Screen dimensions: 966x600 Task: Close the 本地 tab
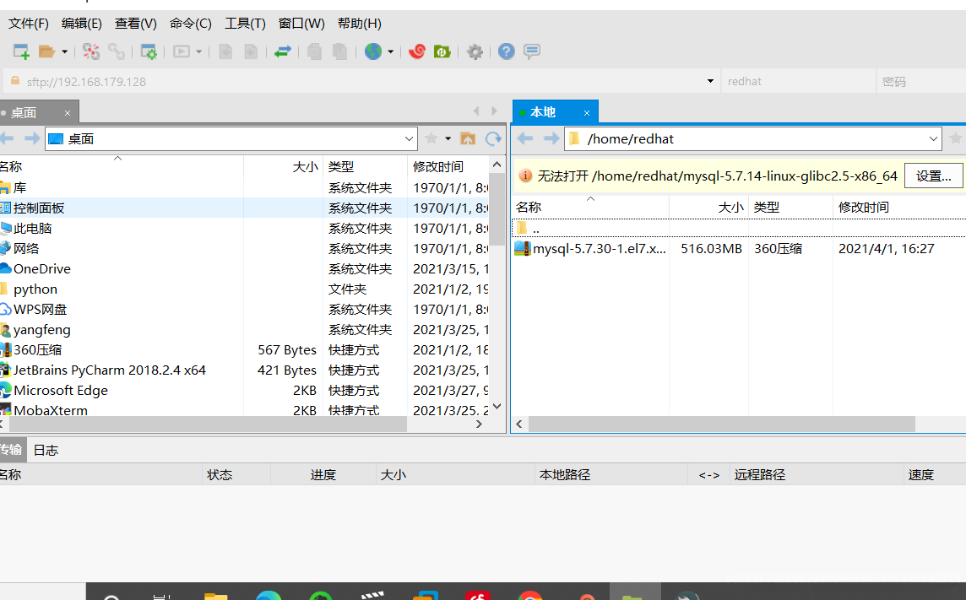click(x=587, y=113)
